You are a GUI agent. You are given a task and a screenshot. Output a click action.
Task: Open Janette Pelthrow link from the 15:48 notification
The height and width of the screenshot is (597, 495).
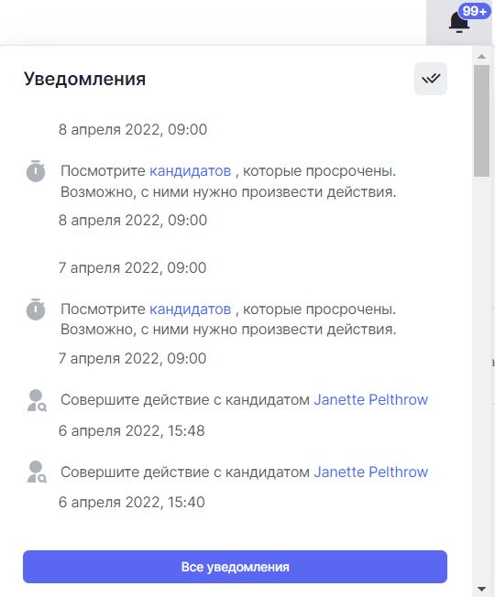(x=370, y=400)
